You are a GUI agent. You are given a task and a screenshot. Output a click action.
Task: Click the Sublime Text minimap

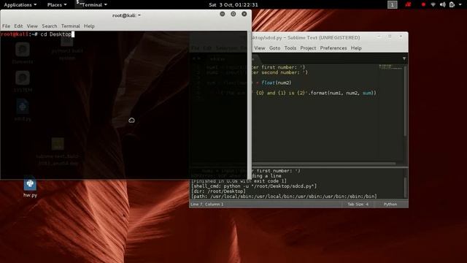pyautogui.click(x=390, y=67)
